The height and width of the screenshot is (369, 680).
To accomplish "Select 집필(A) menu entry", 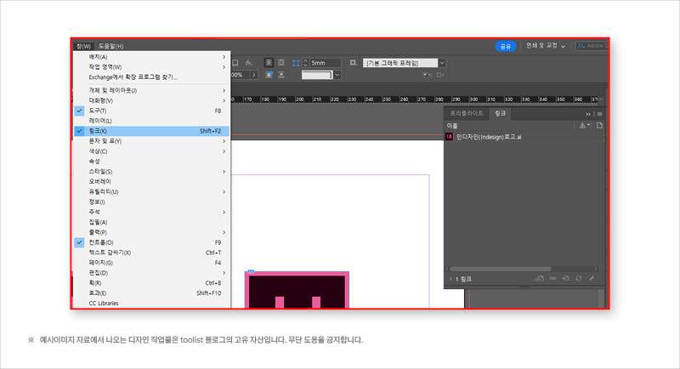I will (x=151, y=222).
